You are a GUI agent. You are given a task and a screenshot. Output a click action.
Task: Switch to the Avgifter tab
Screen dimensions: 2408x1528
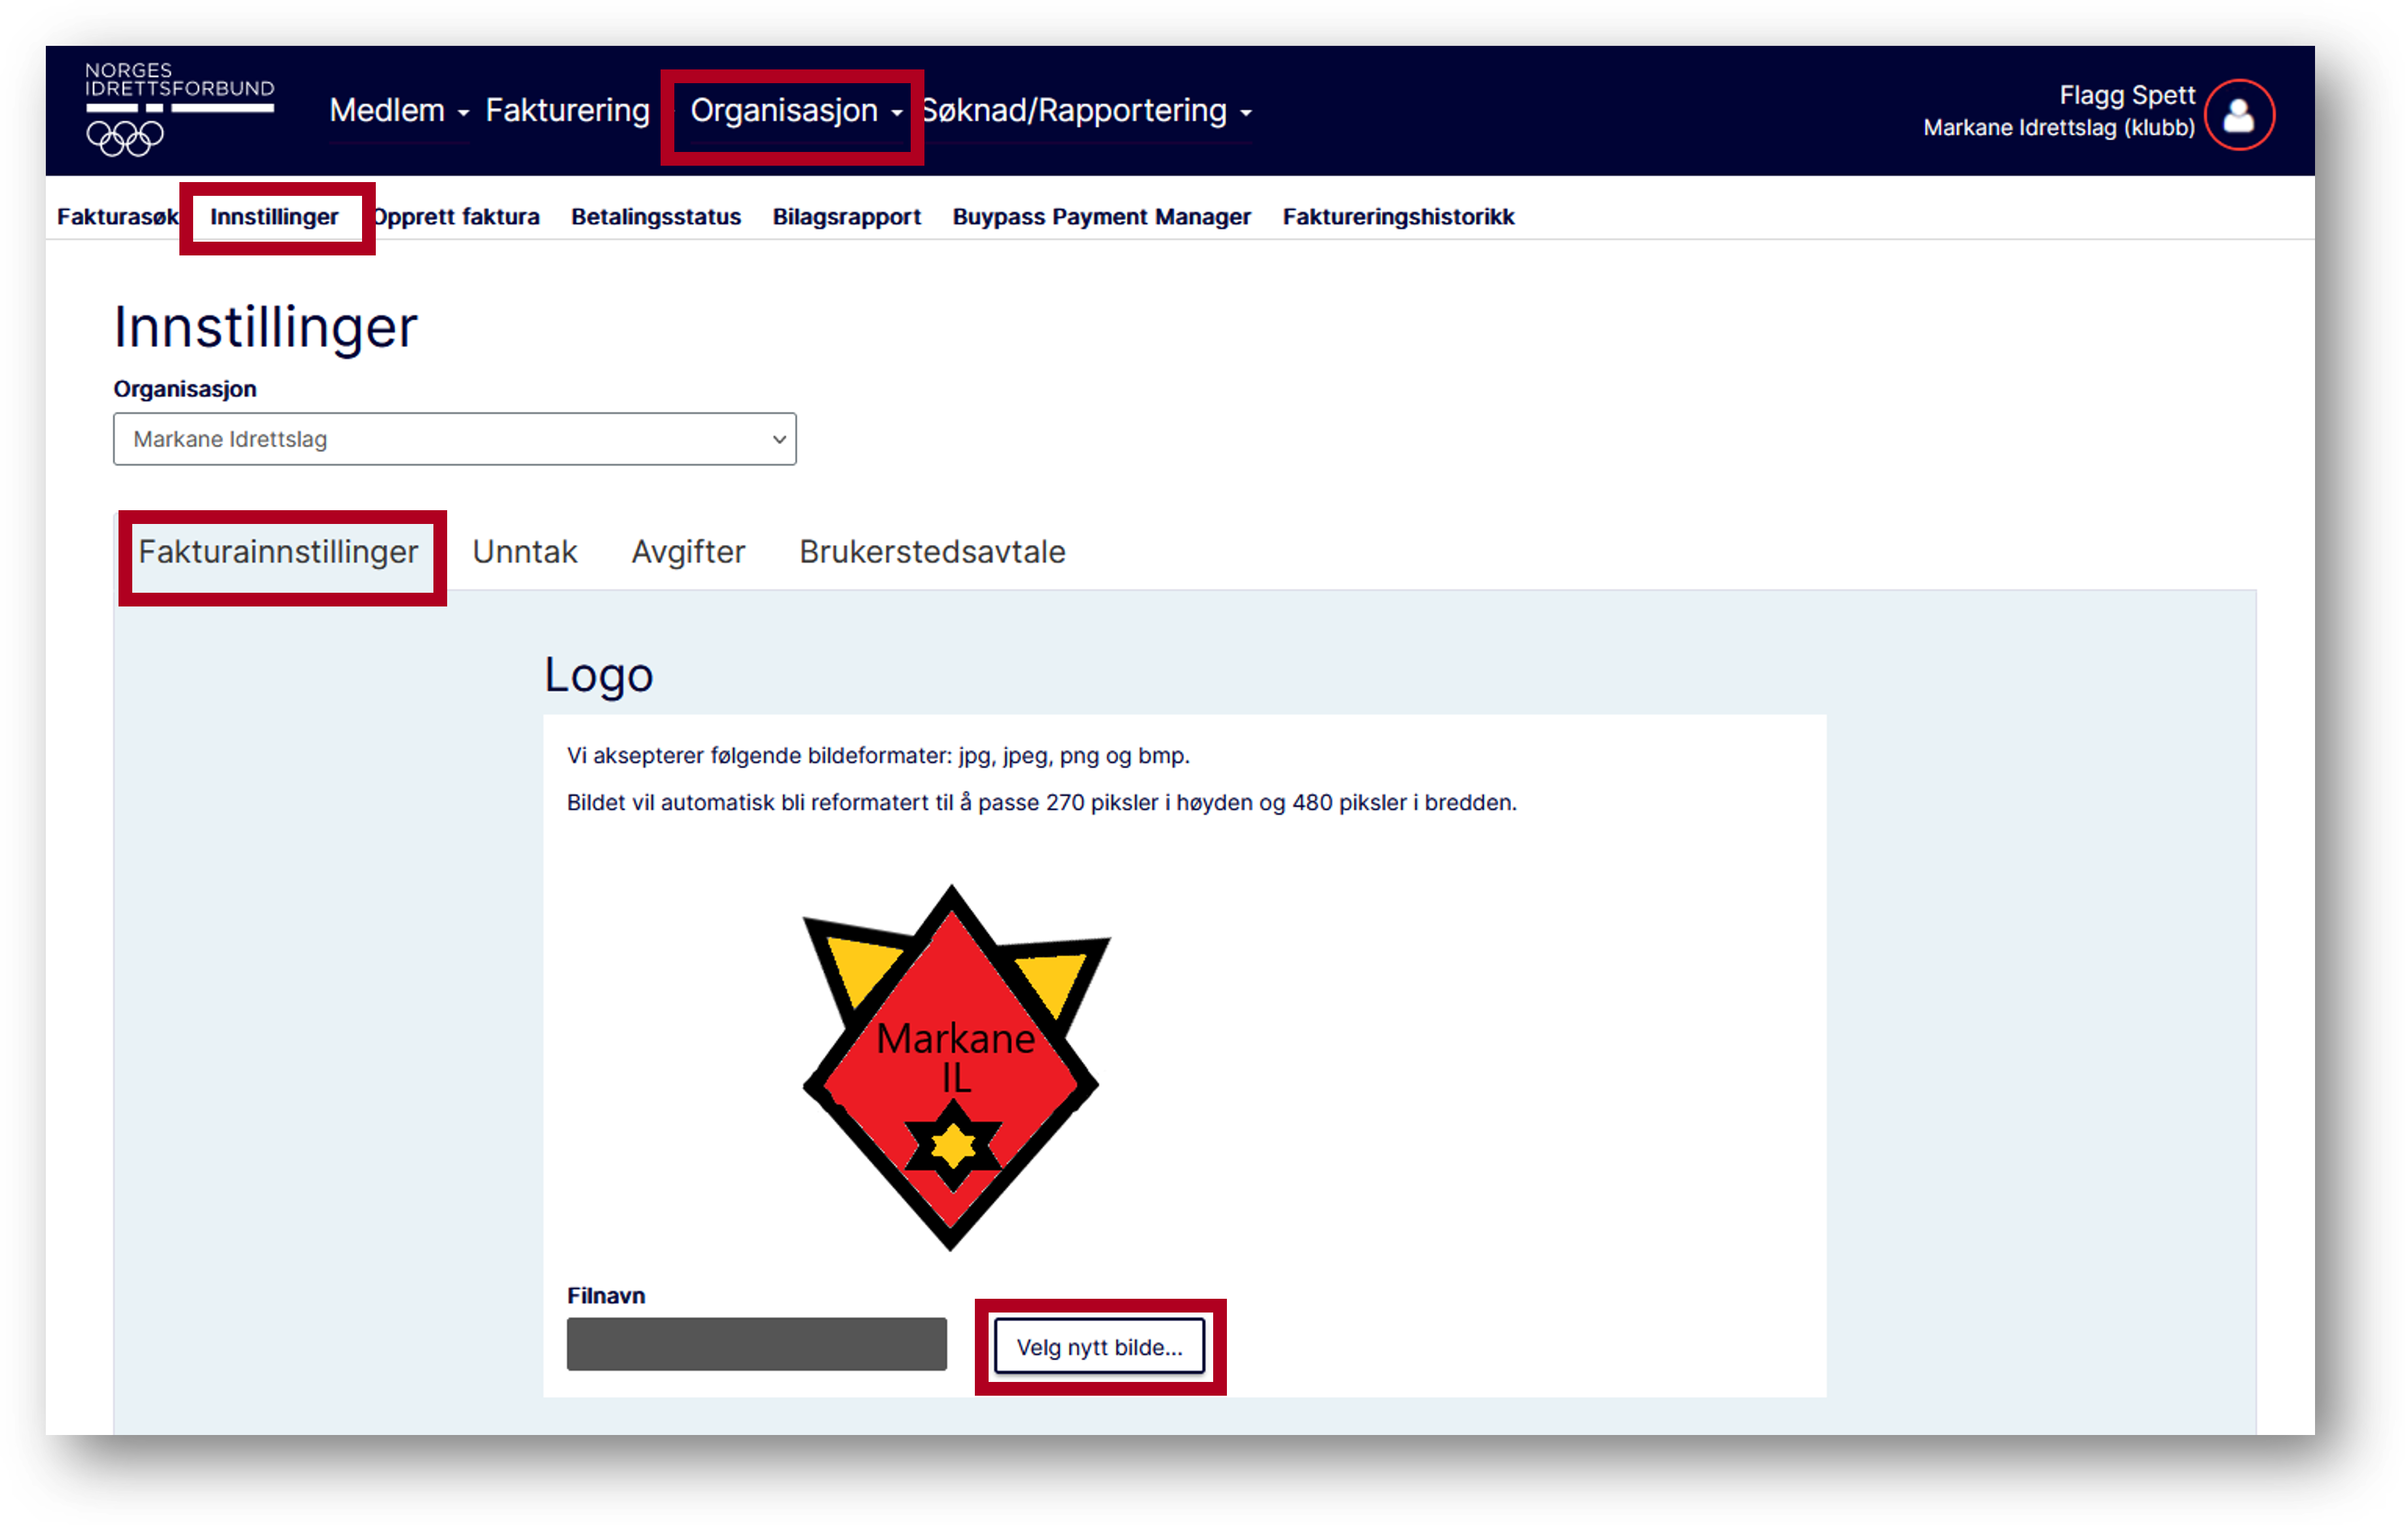click(x=688, y=551)
